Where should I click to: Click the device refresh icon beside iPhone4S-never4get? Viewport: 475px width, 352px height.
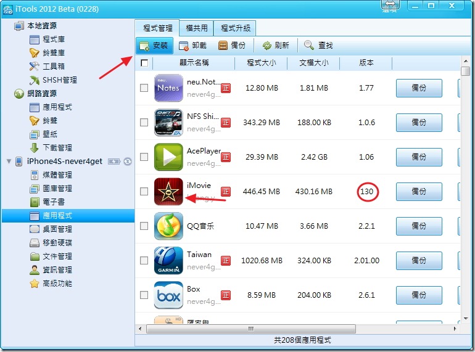pyautogui.click(x=128, y=162)
